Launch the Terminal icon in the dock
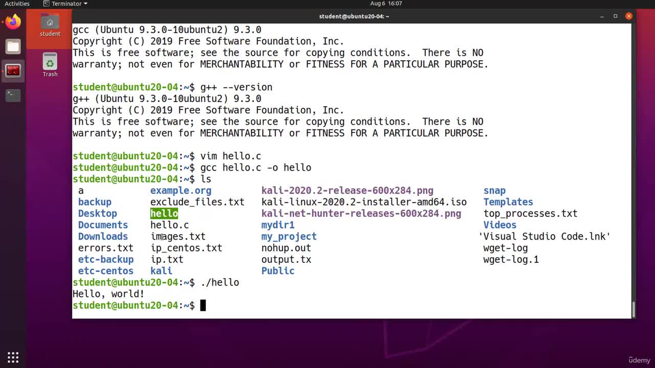 pyautogui.click(x=13, y=95)
